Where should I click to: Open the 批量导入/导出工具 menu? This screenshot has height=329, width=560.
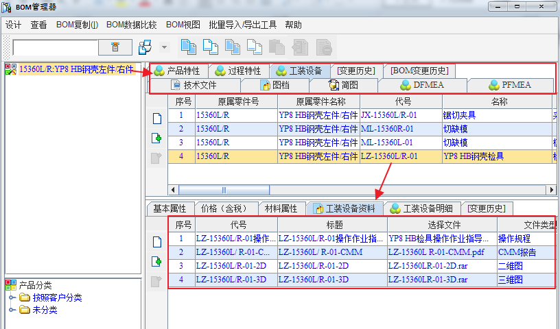pyautogui.click(x=242, y=25)
